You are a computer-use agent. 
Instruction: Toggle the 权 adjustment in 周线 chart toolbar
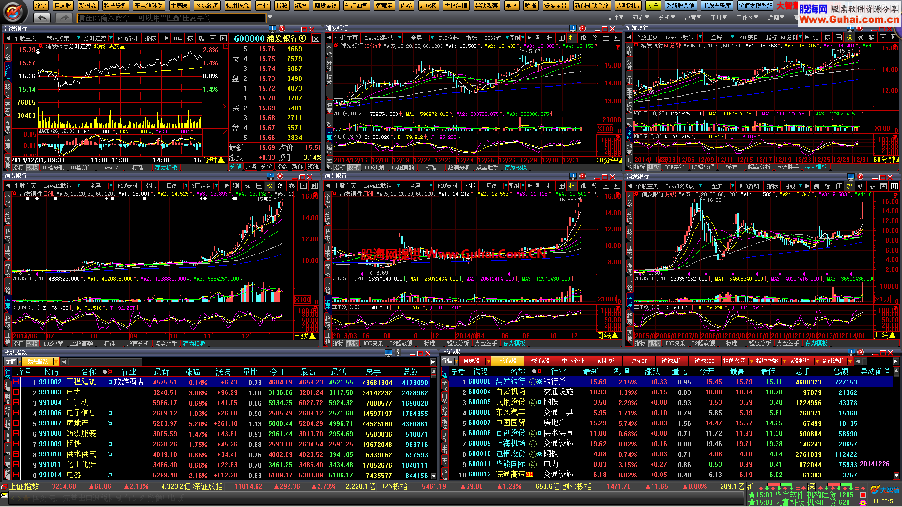(572, 186)
